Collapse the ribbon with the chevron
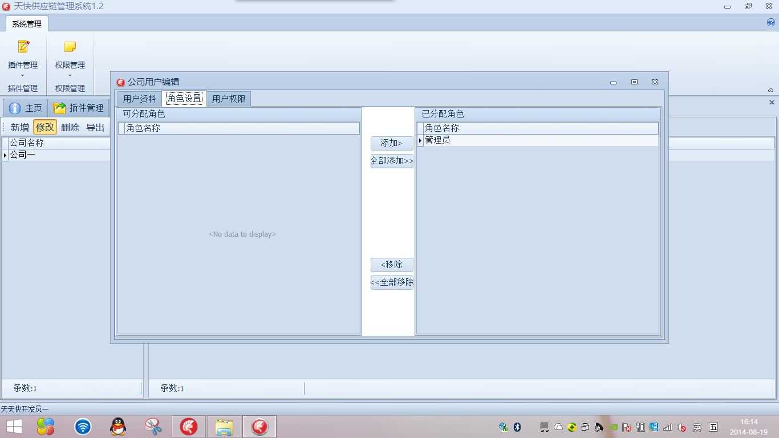Image resolution: width=779 pixels, height=438 pixels. coord(770,90)
